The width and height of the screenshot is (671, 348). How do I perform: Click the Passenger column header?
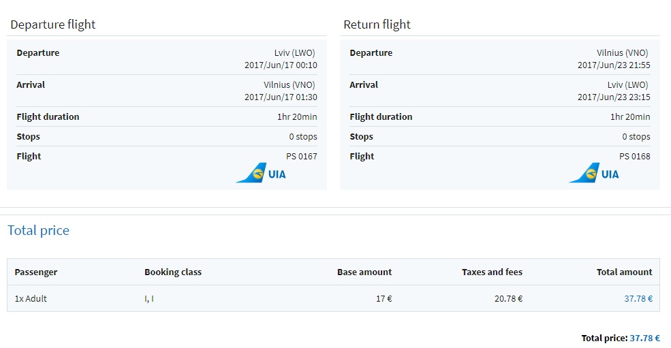[36, 272]
